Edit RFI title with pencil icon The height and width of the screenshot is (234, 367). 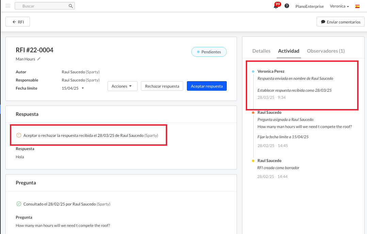tap(39, 59)
